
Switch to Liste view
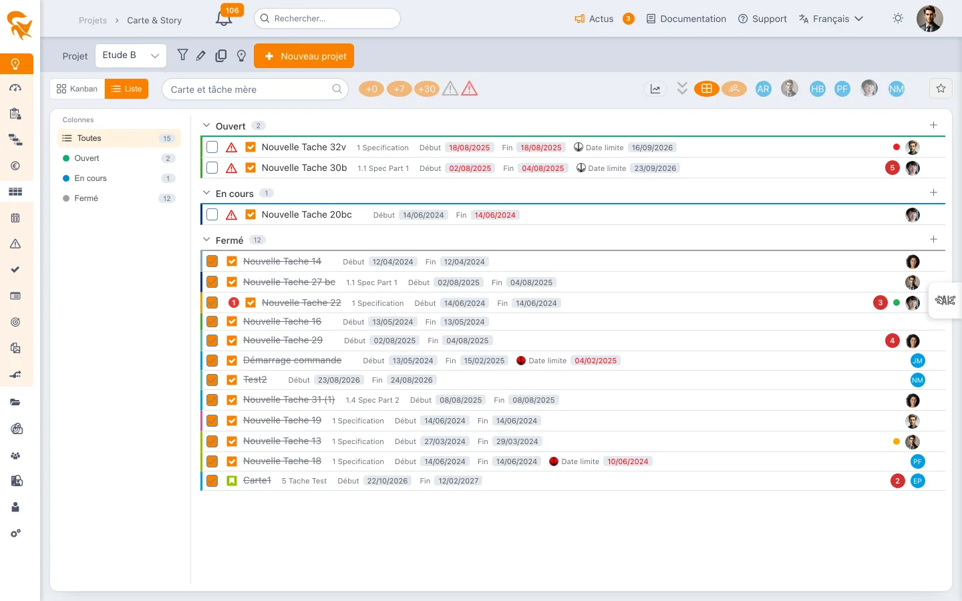(x=126, y=89)
